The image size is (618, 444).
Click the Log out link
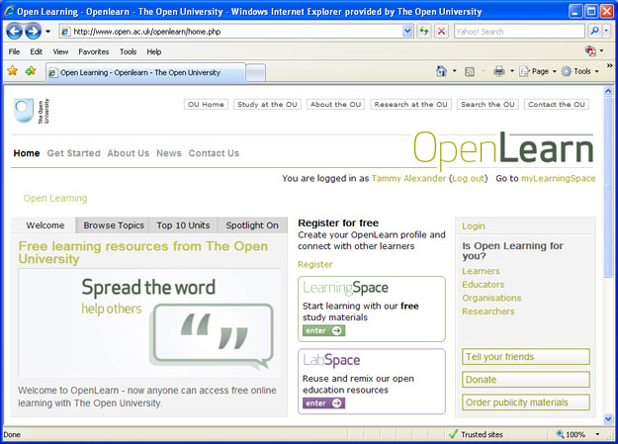point(468,179)
